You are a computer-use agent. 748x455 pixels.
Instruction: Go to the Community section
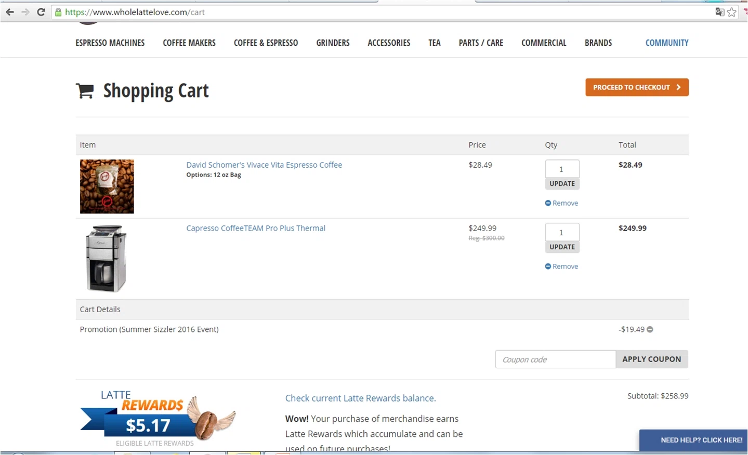point(667,43)
